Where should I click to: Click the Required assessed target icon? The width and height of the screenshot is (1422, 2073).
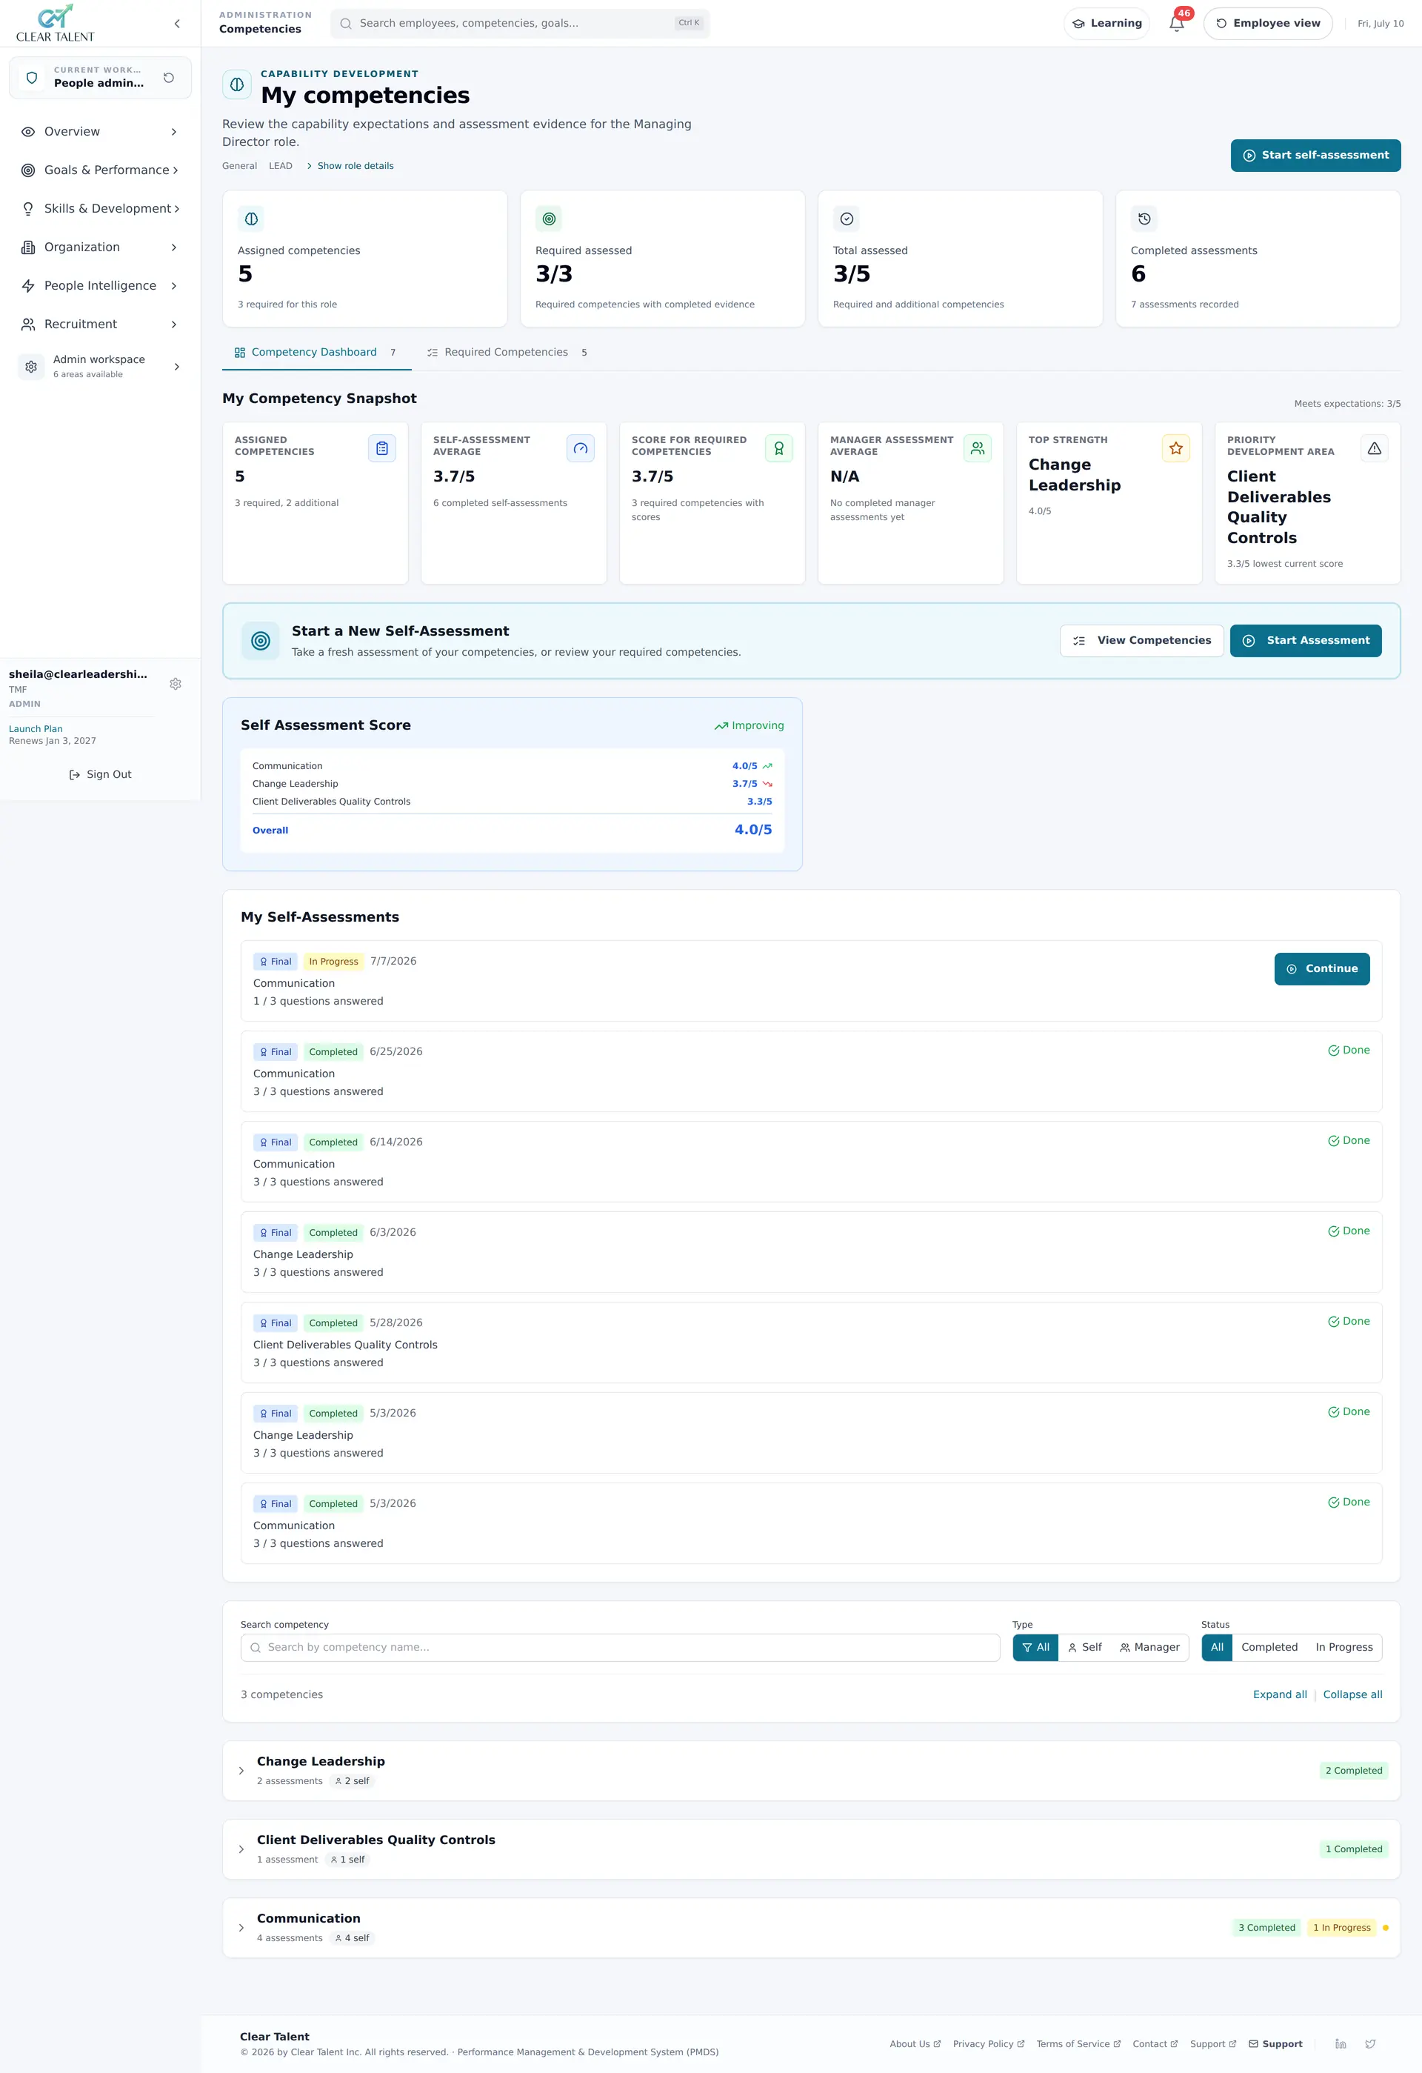(x=550, y=219)
